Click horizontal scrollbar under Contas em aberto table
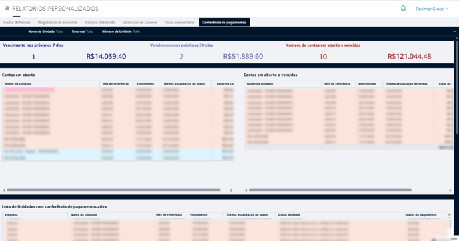459x241 pixels. point(113,190)
